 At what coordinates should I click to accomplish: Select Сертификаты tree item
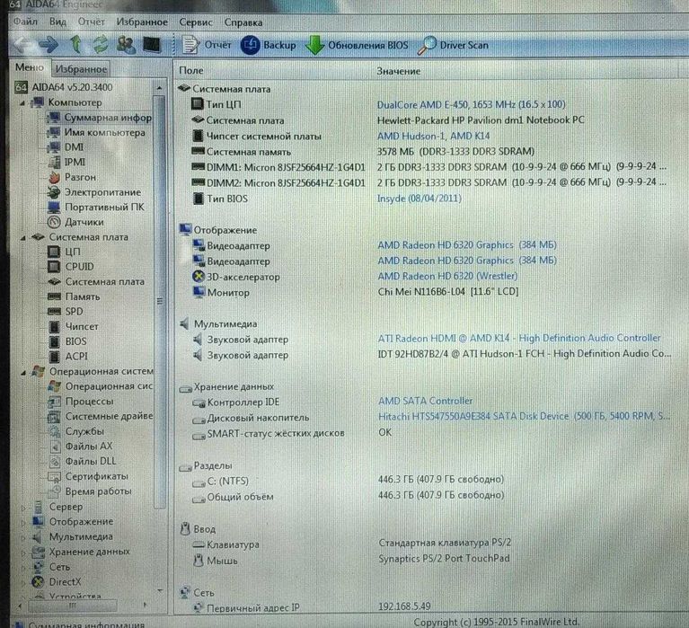(x=88, y=476)
